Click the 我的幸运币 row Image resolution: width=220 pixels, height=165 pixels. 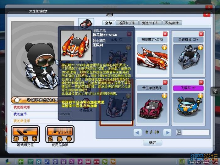click(41, 121)
